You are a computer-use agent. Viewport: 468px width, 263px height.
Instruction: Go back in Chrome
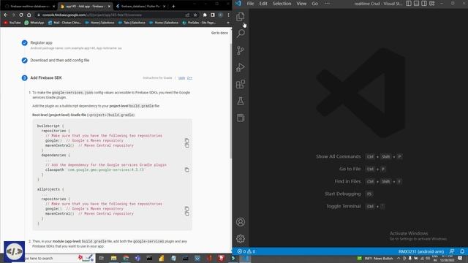[6, 15]
